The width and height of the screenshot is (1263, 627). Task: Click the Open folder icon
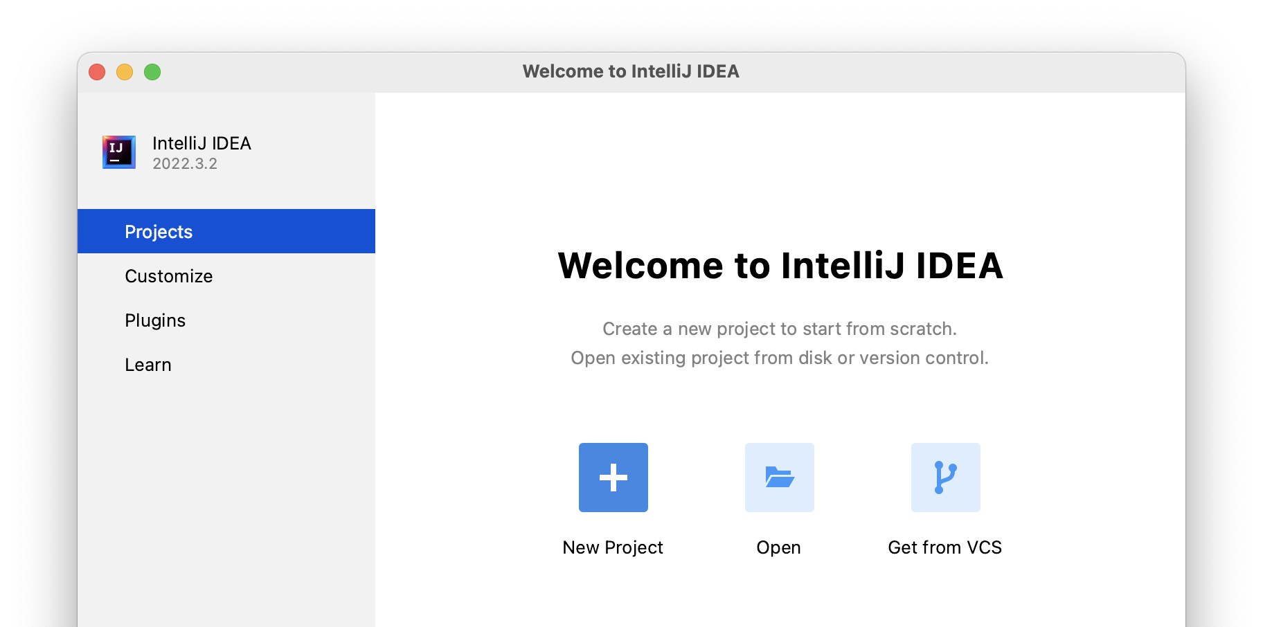pos(779,478)
